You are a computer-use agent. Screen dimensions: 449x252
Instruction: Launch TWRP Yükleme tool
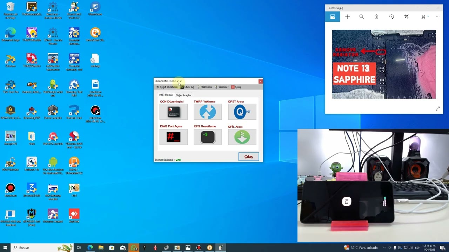coord(208,112)
